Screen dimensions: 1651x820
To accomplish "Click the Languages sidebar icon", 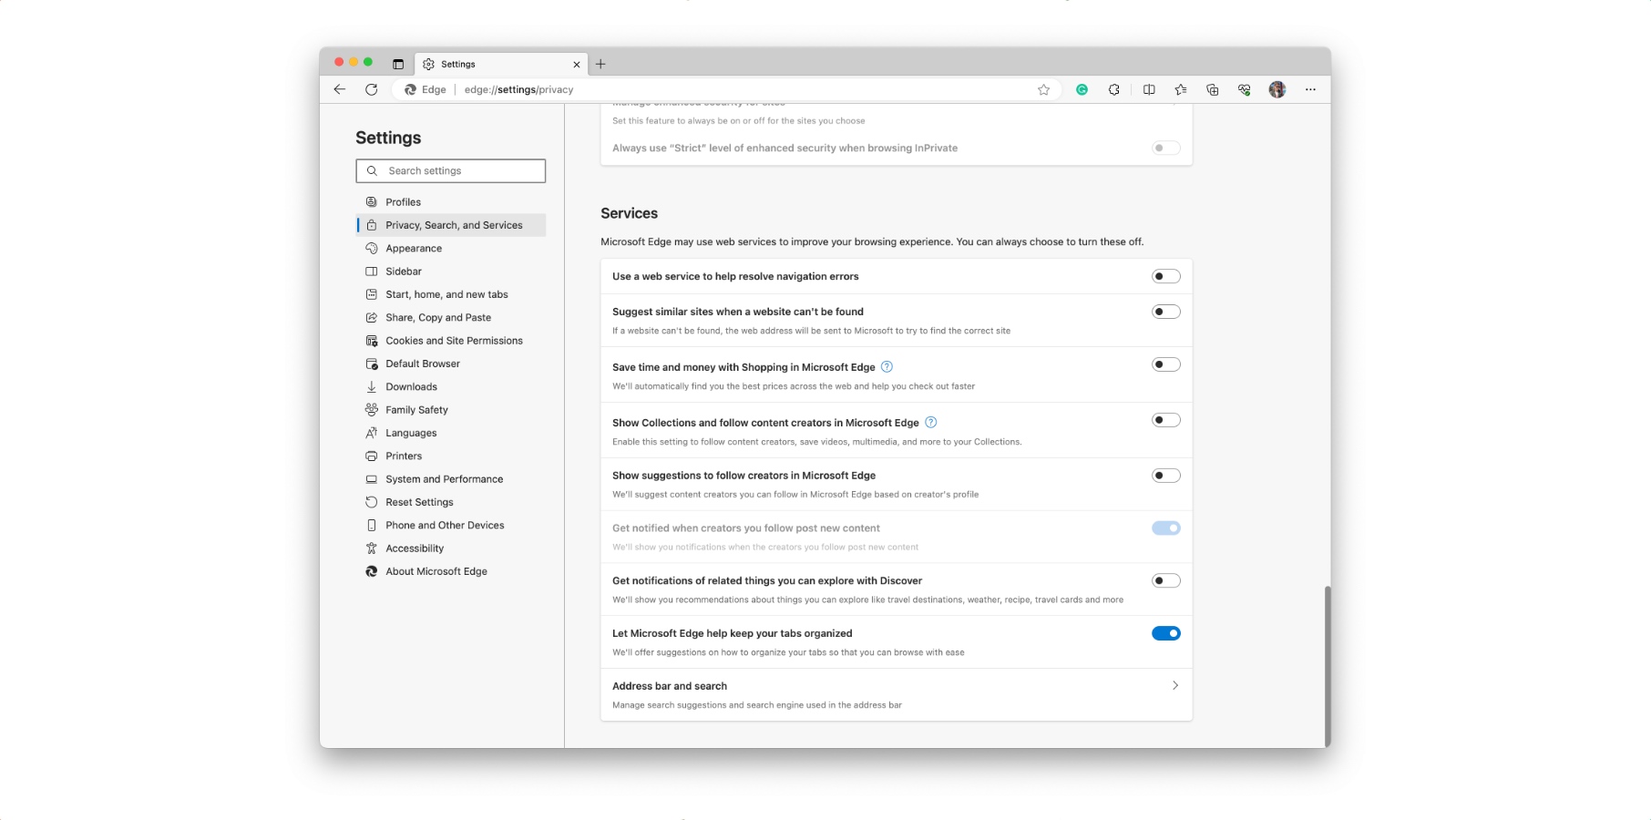I will [x=372, y=433].
